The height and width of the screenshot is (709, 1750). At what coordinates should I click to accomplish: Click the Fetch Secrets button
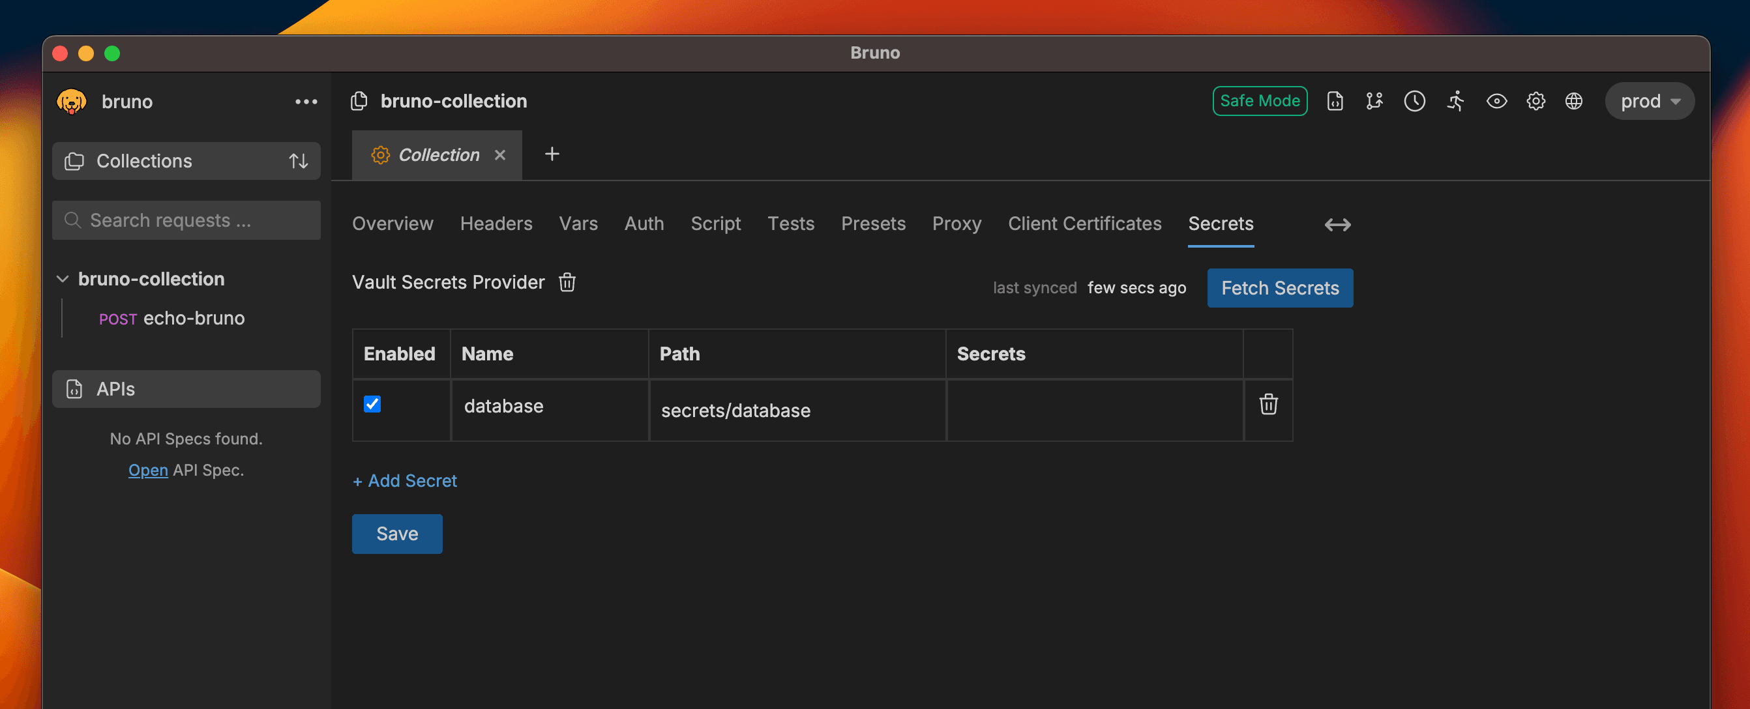(x=1279, y=287)
